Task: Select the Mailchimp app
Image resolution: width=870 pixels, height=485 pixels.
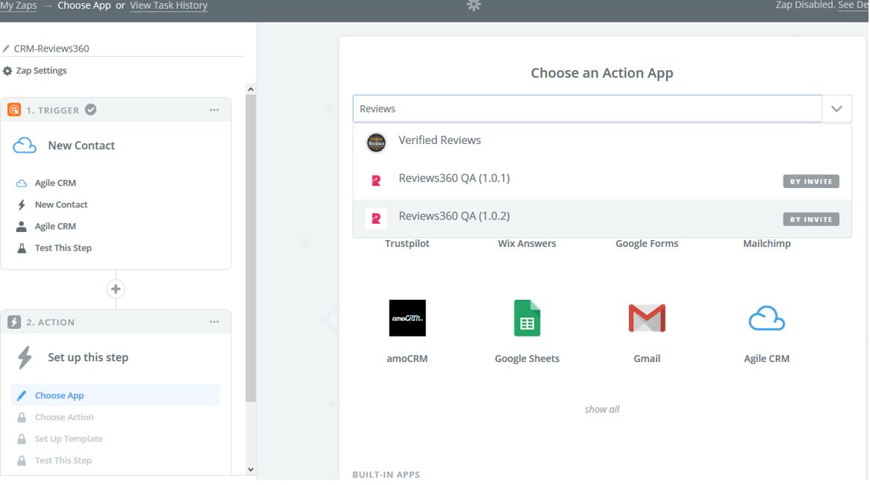Action: click(767, 243)
